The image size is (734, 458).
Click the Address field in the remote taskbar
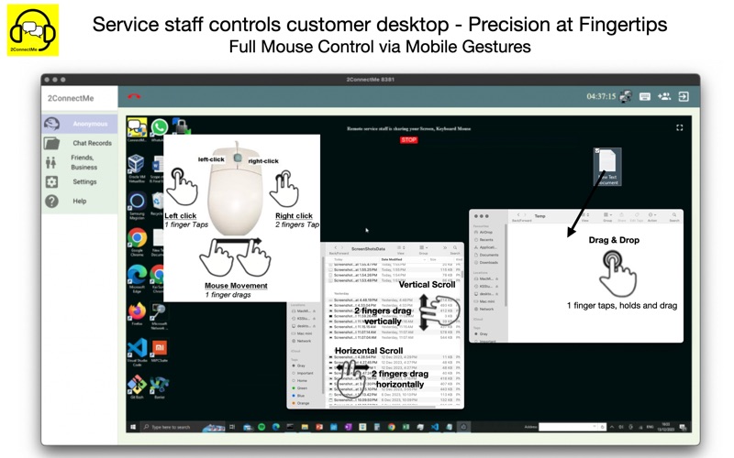click(x=573, y=427)
